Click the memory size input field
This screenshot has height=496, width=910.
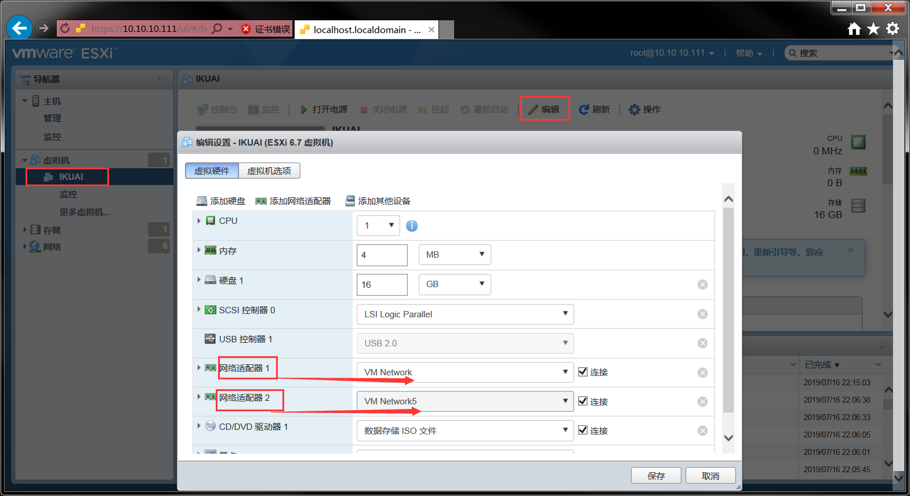tap(382, 255)
